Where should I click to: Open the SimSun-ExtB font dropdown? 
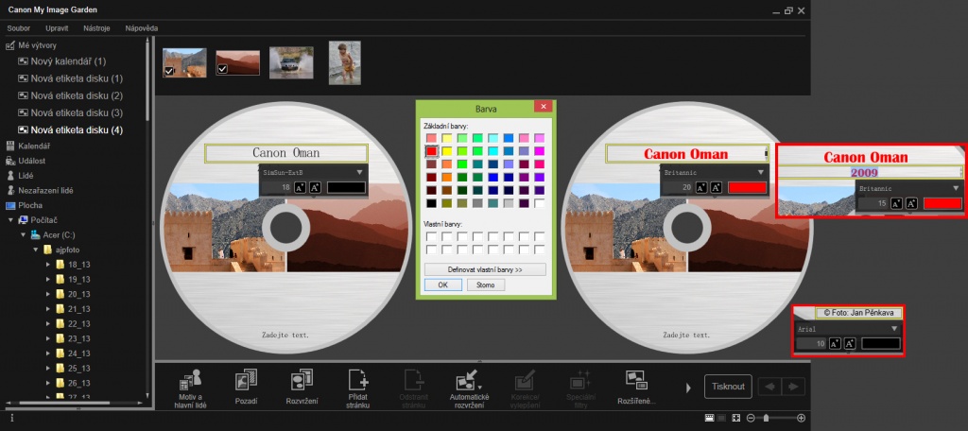pyautogui.click(x=359, y=172)
